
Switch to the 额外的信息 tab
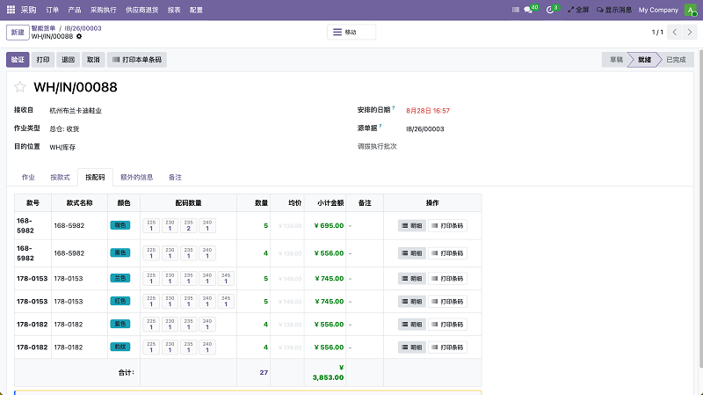[137, 178]
